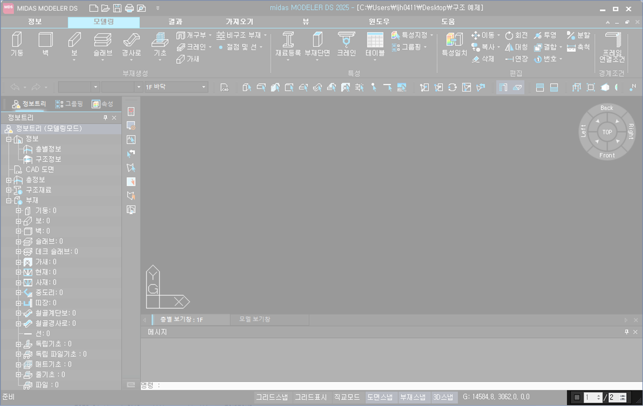Image resolution: width=643 pixels, height=406 pixels.
Task: Click the 연장 extend tool
Action: click(516, 59)
